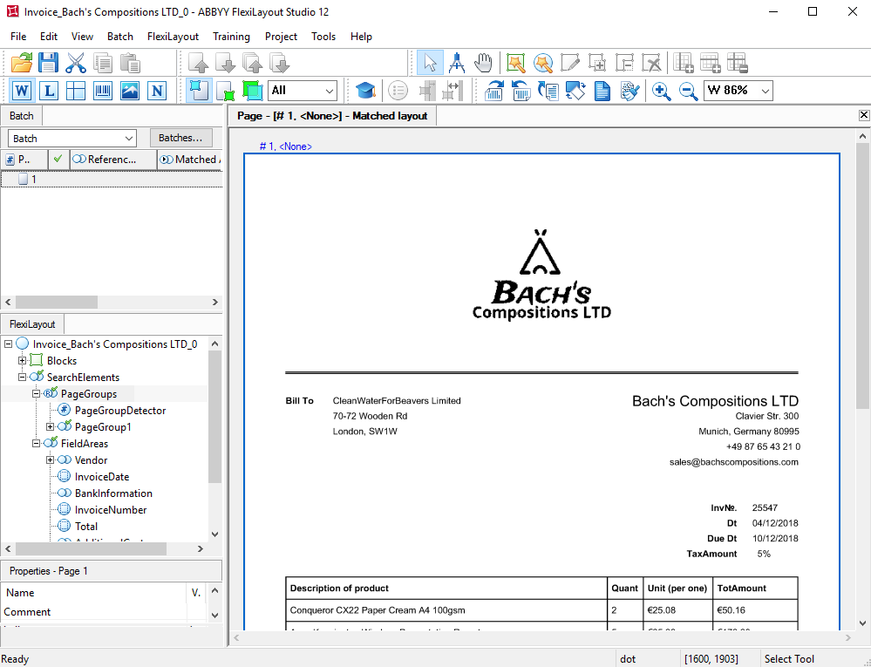This screenshot has height=667, width=871.
Task: Click the rotate text page icon
Action: tap(548, 91)
